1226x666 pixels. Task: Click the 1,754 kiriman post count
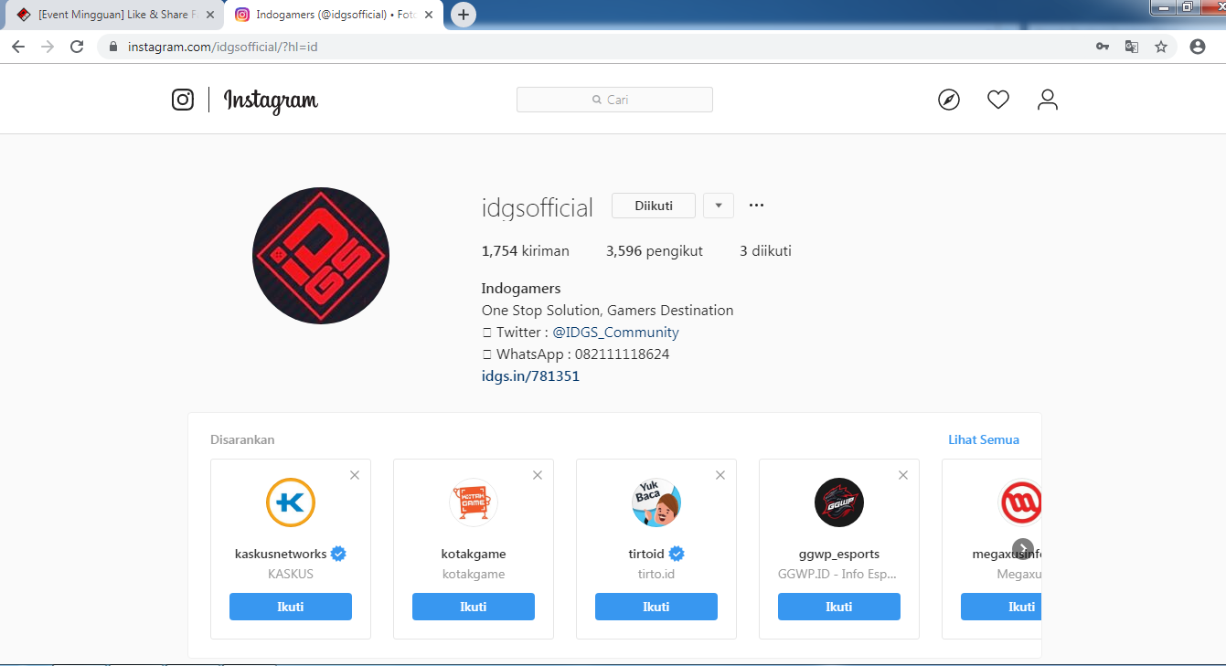click(x=526, y=251)
